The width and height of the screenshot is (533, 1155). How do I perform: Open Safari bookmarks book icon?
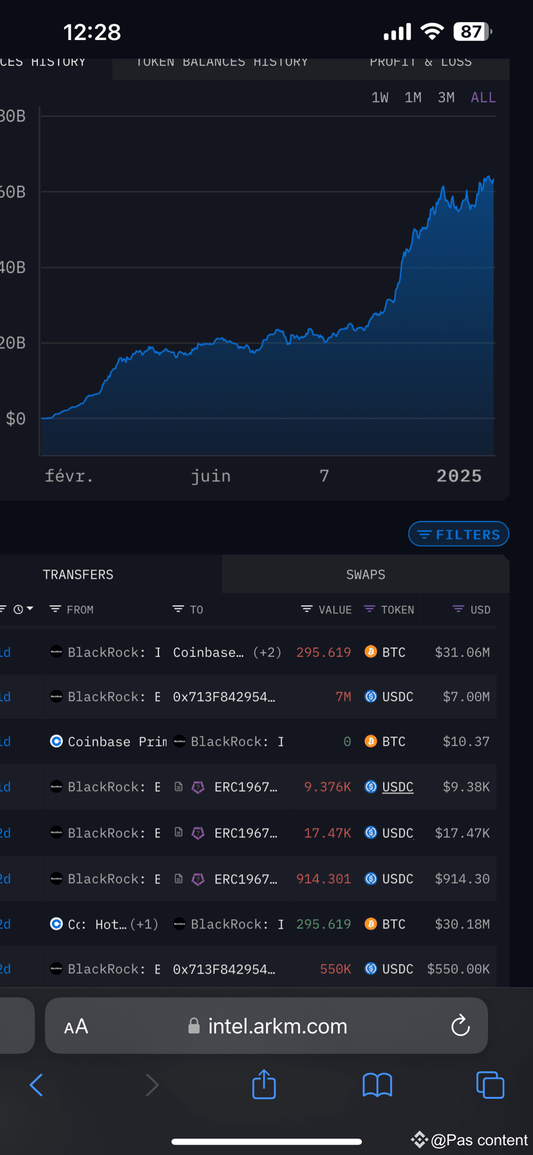[377, 1085]
